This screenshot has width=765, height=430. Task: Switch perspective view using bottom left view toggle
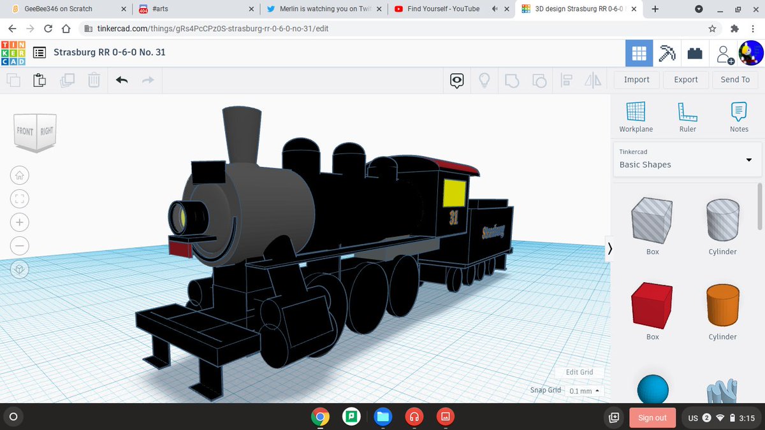click(19, 269)
